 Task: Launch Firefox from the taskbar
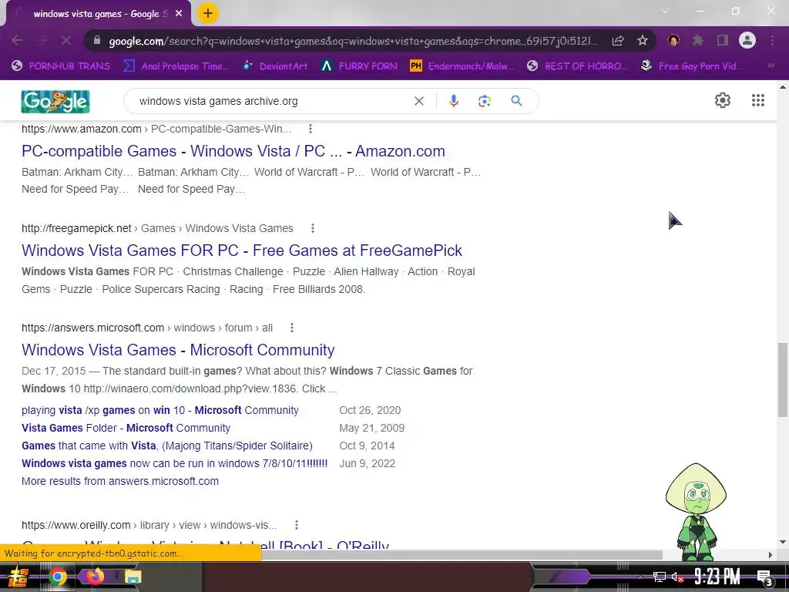(95, 576)
